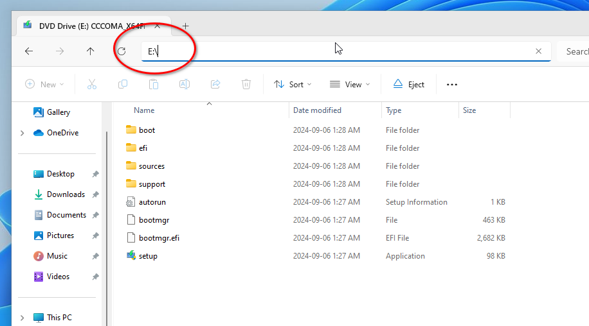The image size is (589, 326).
Task: Open OneDrive in the sidebar
Action: (x=62, y=133)
